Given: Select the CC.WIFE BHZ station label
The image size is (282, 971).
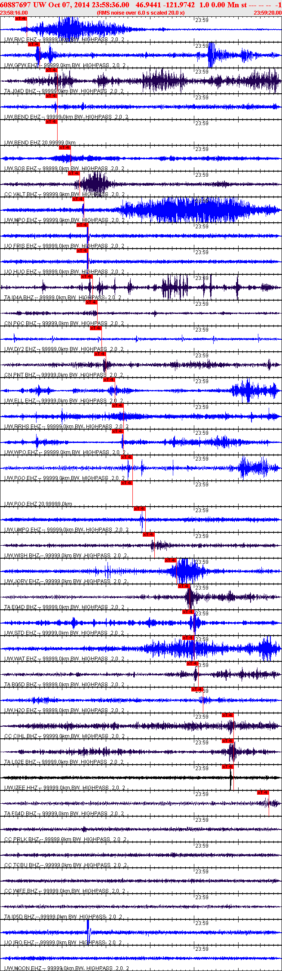Looking at the screenshot, I should (65, 891).
